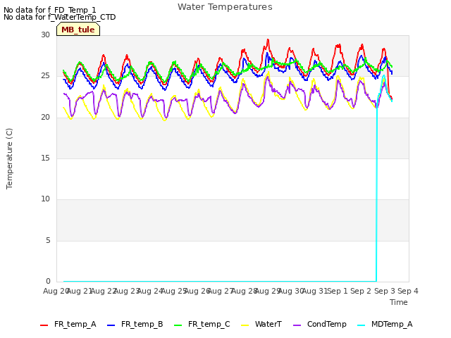The height and width of the screenshot is (338, 451).
Task: Click the red Aug 29 peak near 30
Action: (268, 40)
